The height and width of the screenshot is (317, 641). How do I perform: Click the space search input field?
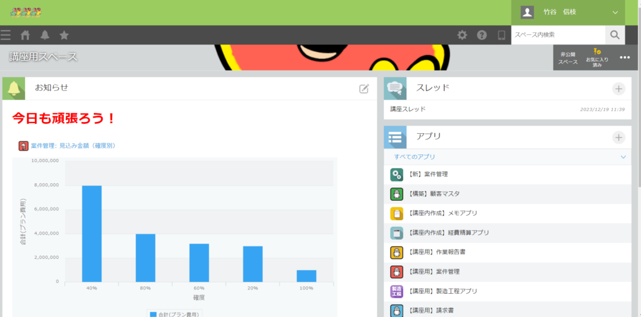pyautogui.click(x=558, y=35)
